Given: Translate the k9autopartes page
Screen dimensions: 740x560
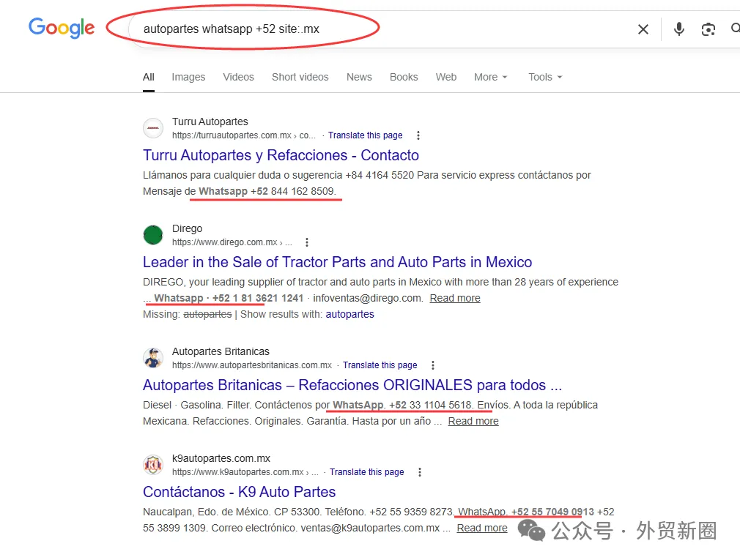Looking at the screenshot, I should tap(366, 472).
